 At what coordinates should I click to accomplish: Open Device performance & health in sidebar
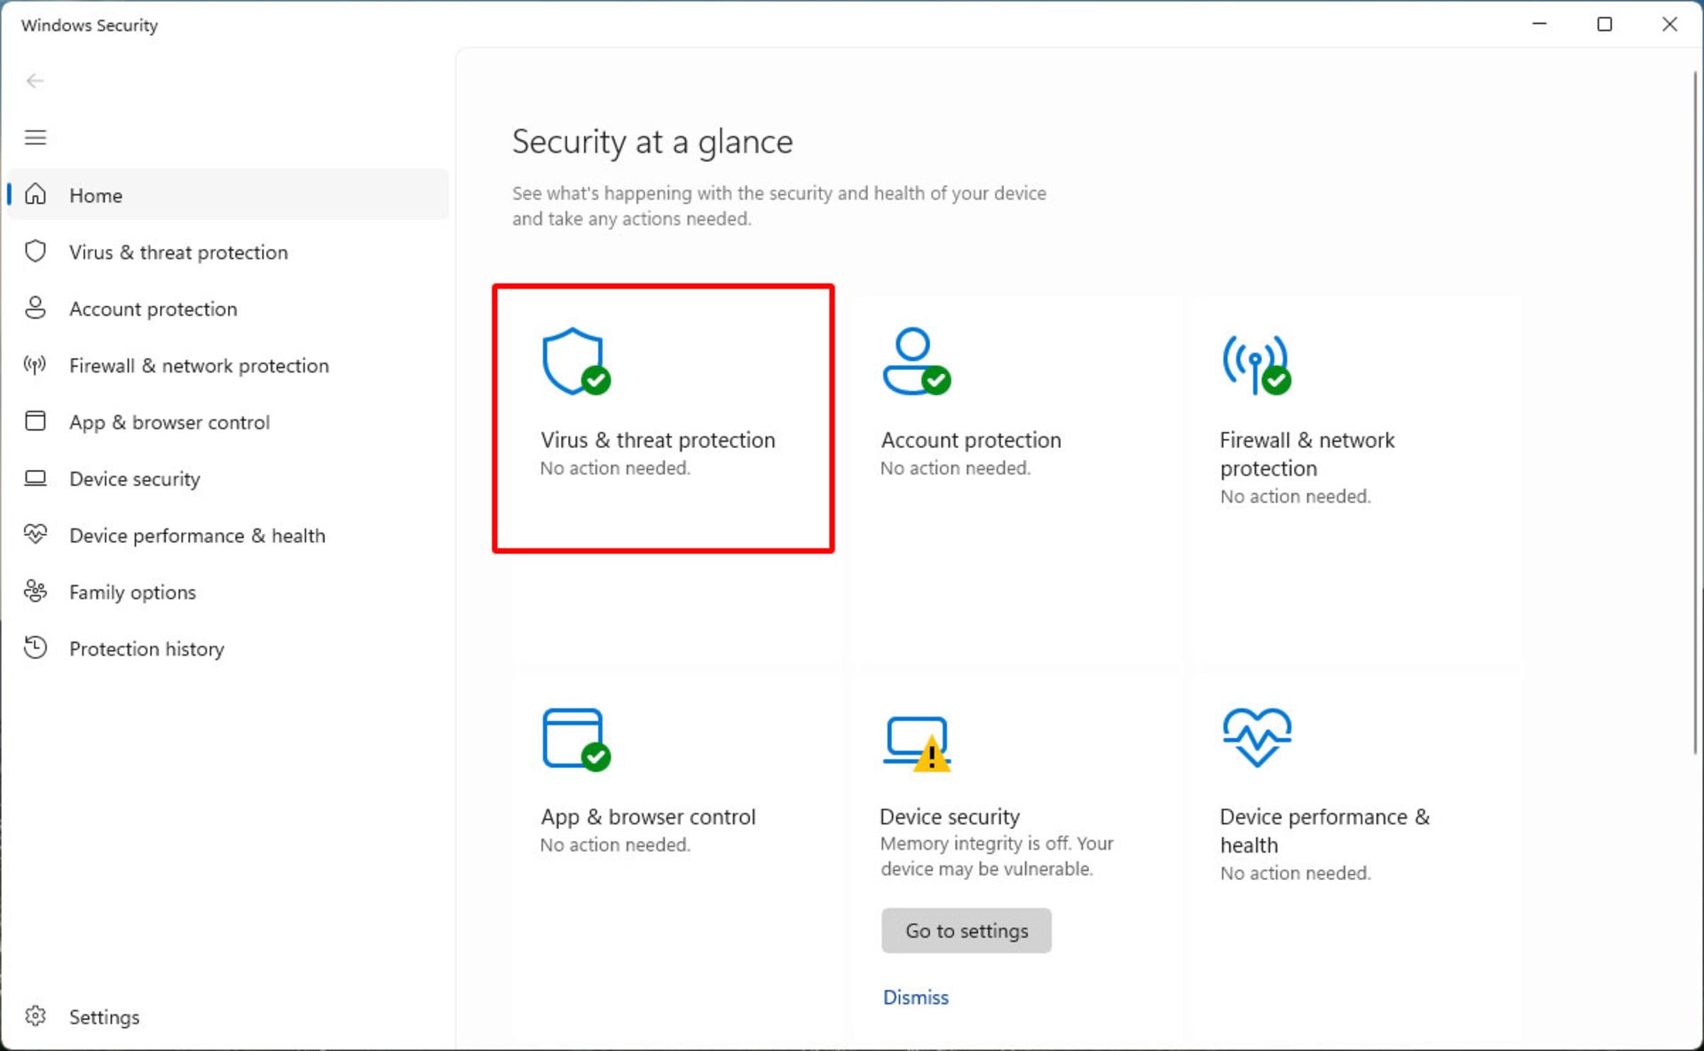pyautogui.click(x=228, y=535)
